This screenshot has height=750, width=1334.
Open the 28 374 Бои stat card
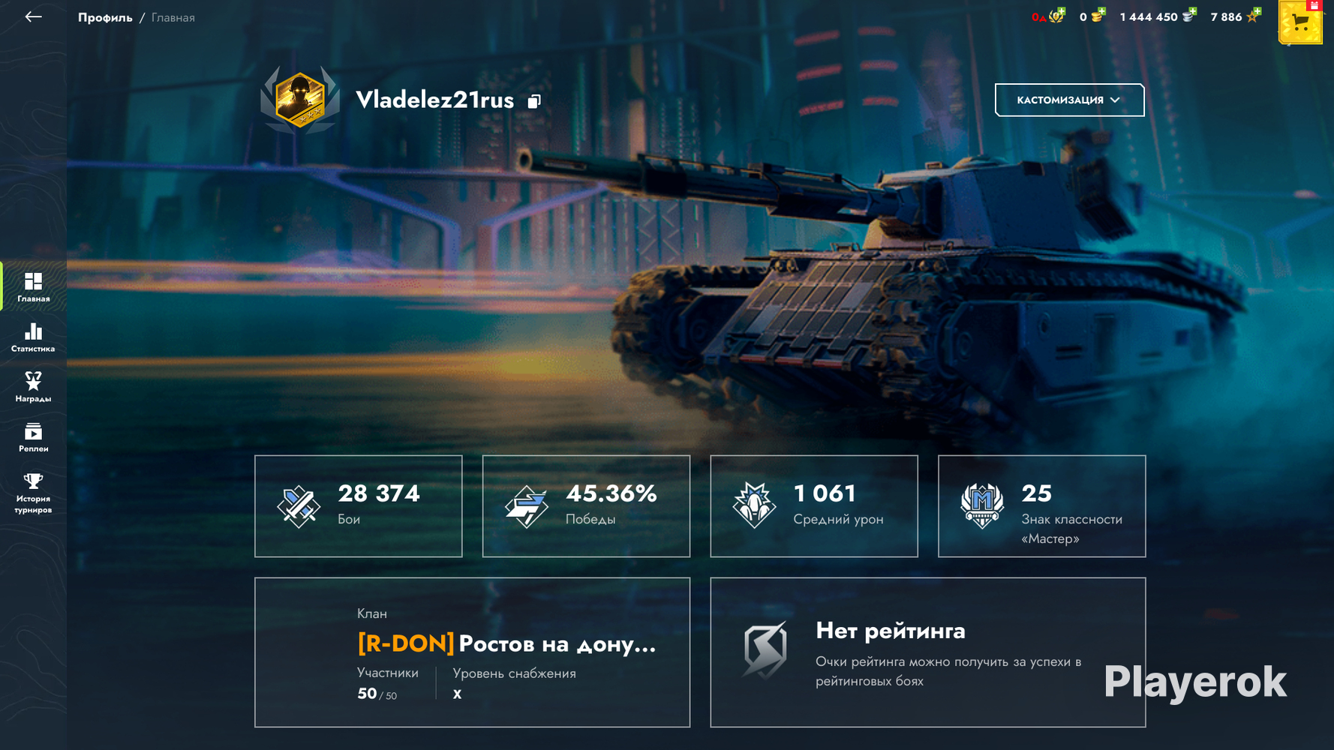click(x=359, y=506)
